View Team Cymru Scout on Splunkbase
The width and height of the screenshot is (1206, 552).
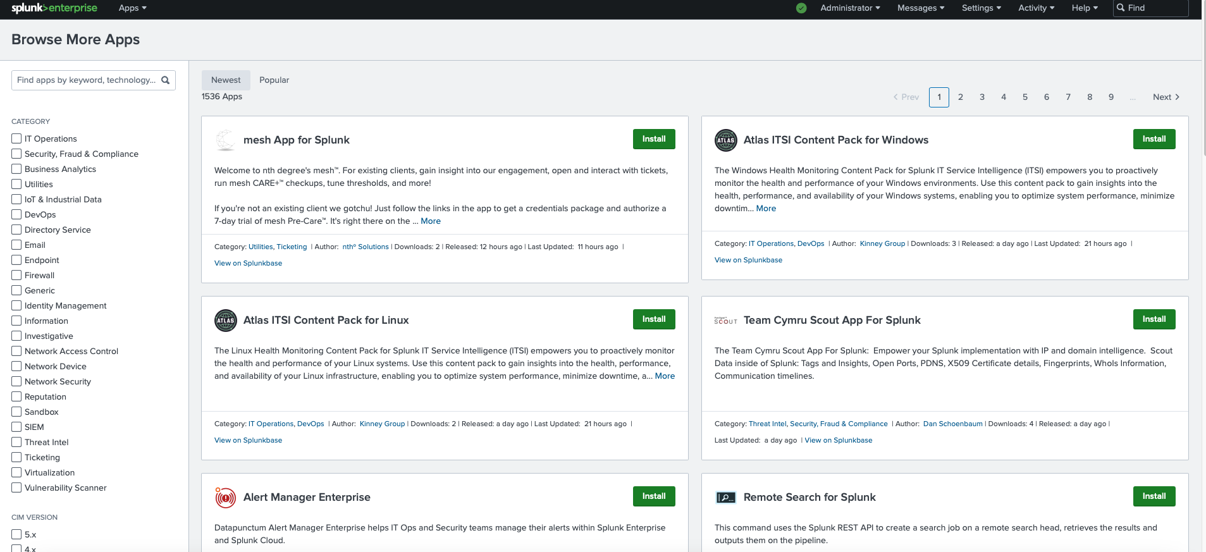(838, 441)
